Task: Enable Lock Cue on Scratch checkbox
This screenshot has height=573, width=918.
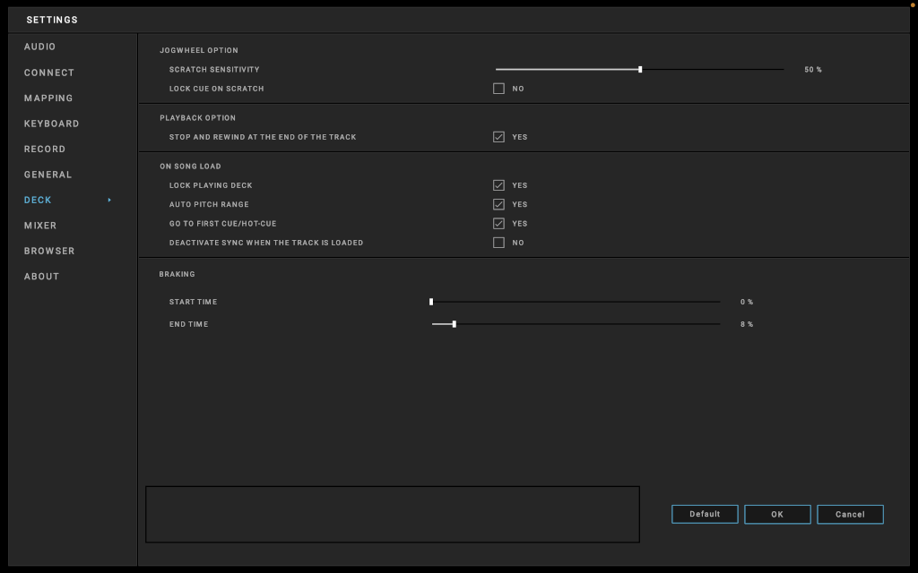Action: [498, 89]
